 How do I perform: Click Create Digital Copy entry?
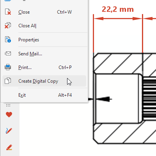click(x=44, y=81)
